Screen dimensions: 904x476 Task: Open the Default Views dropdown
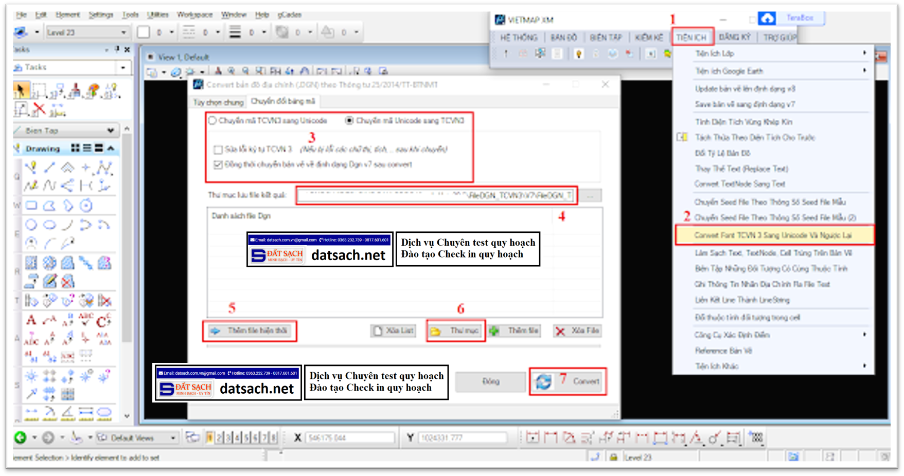(x=173, y=437)
